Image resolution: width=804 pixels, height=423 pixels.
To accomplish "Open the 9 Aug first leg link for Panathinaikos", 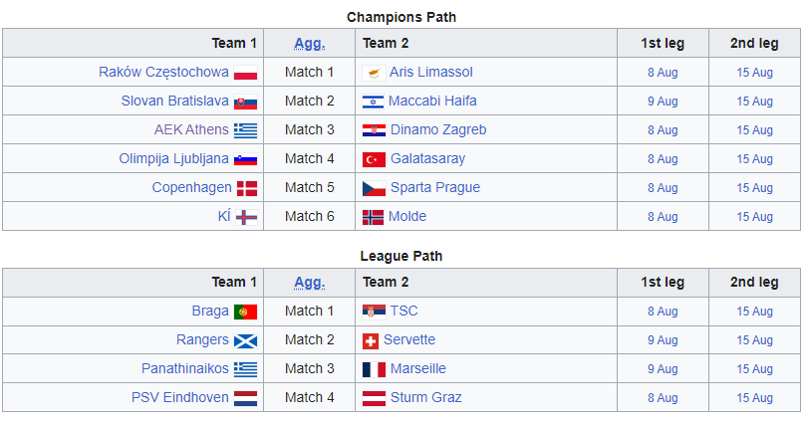I will [x=663, y=369].
